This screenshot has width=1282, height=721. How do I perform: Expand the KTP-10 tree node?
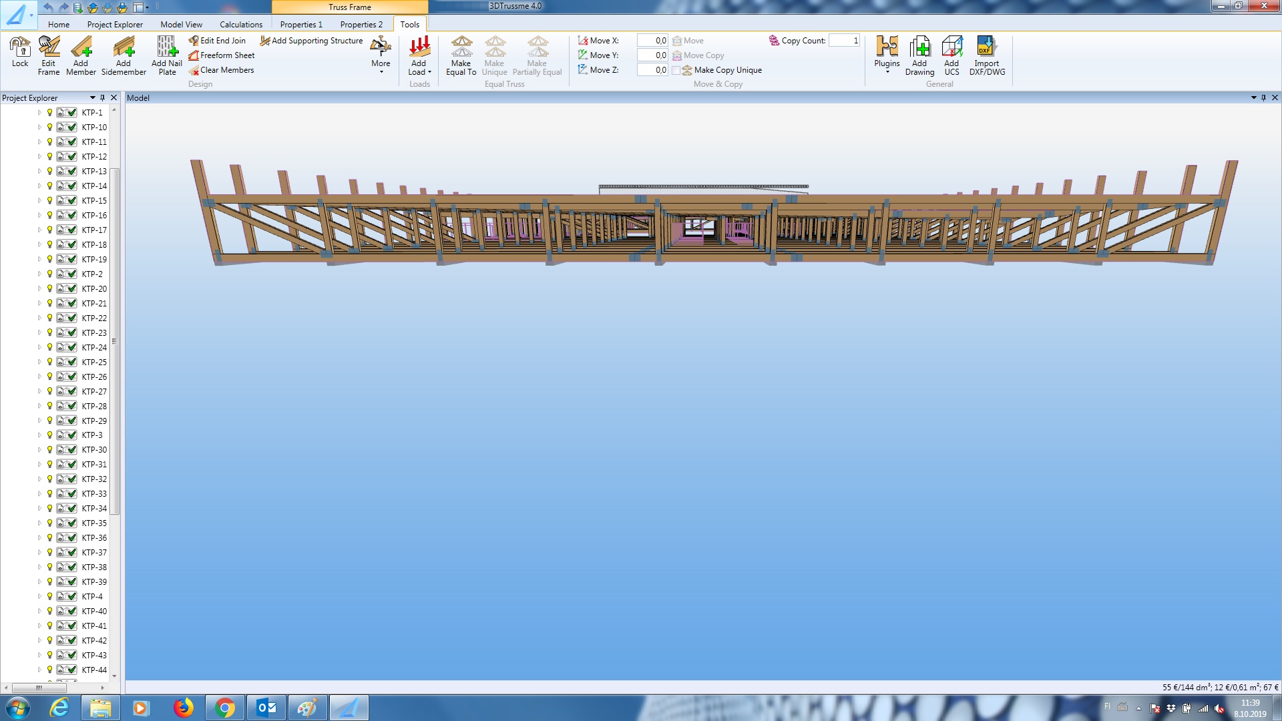[x=39, y=128]
